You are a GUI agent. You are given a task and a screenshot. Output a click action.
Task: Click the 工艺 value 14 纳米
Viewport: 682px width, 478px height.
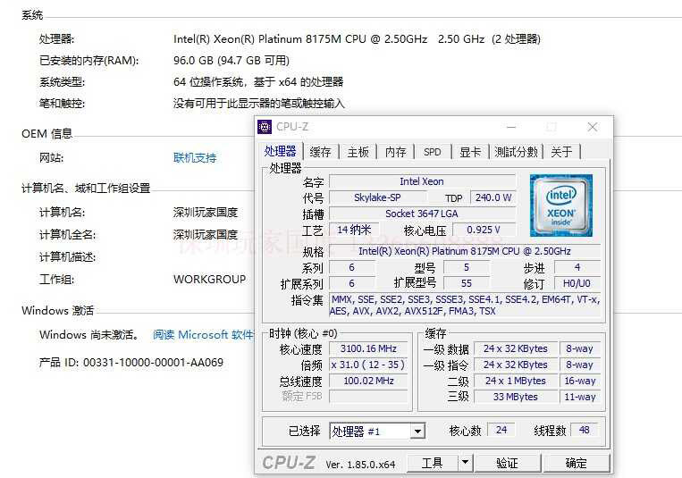point(354,230)
